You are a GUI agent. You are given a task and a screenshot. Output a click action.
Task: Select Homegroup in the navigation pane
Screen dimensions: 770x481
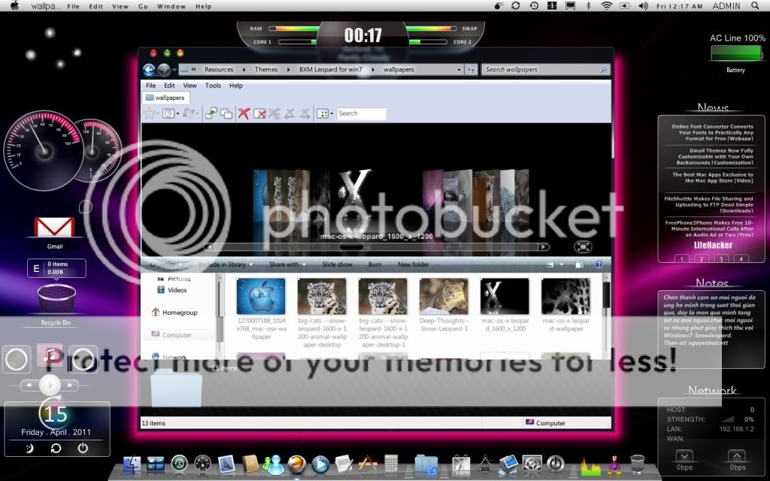(x=174, y=312)
